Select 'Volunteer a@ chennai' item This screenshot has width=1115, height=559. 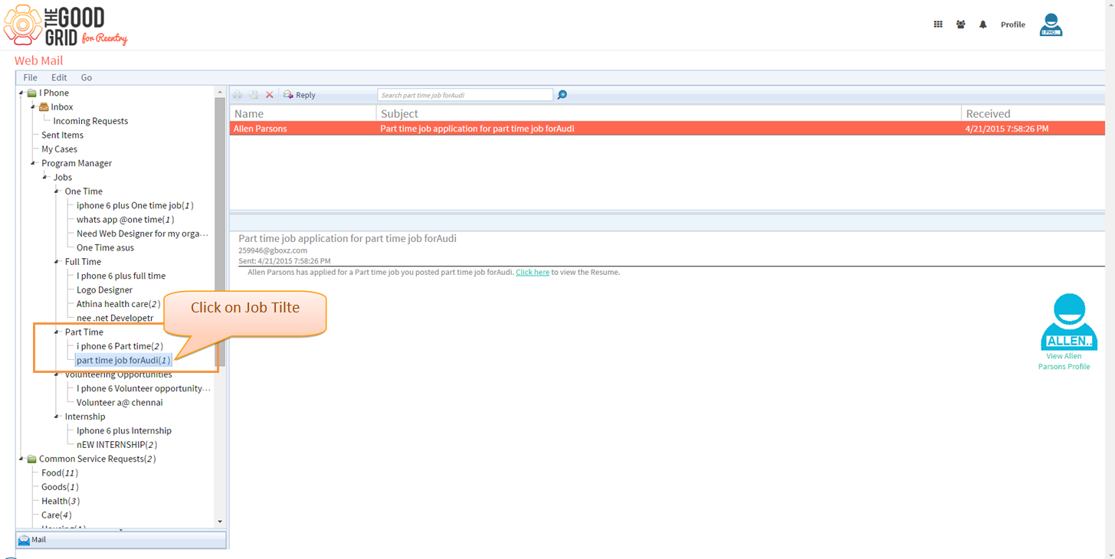click(x=120, y=403)
